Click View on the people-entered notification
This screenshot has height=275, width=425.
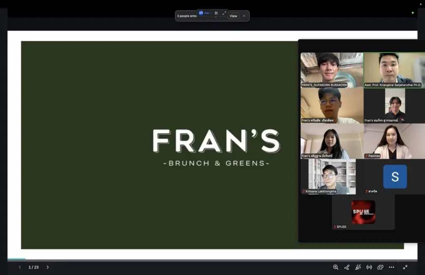(233, 16)
